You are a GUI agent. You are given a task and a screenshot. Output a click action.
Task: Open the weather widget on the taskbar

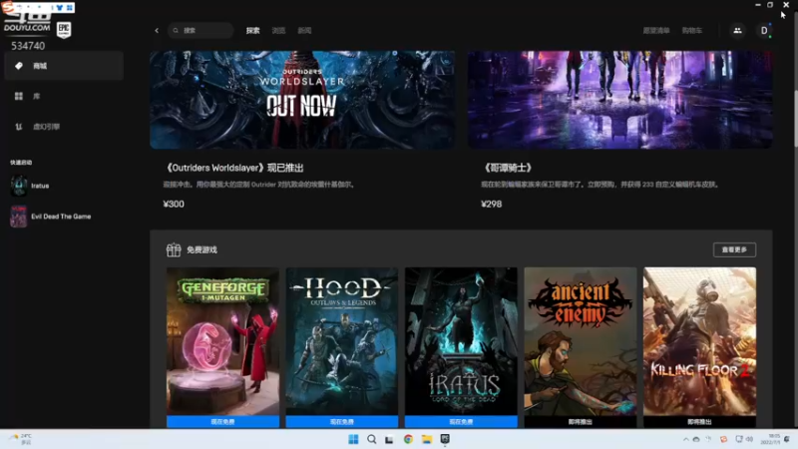pyautogui.click(x=21, y=439)
